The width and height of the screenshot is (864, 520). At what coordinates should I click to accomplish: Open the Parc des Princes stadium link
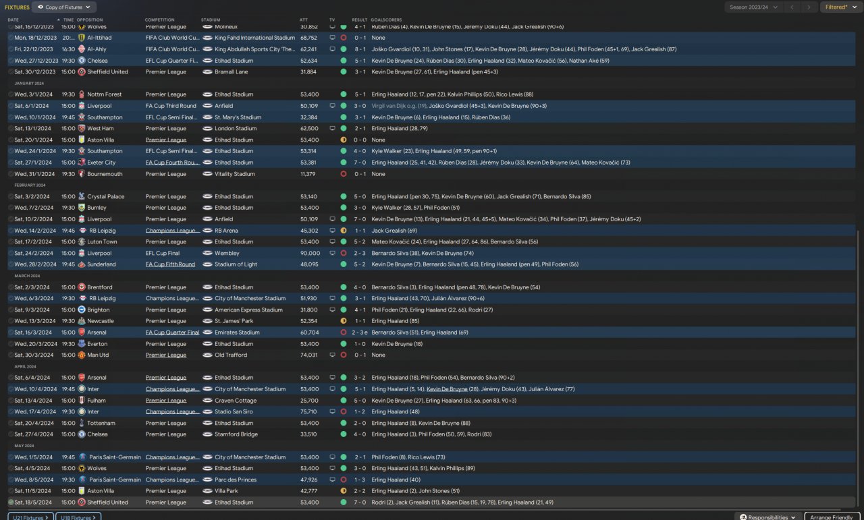coord(236,480)
